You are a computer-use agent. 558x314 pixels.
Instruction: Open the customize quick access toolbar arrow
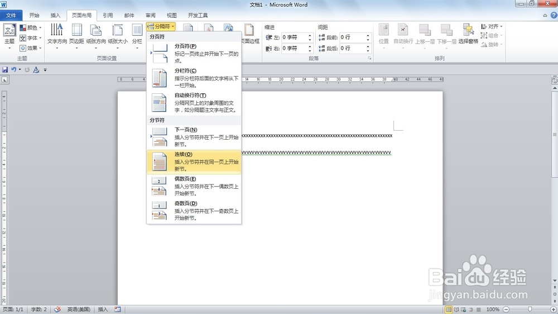pos(45,70)
